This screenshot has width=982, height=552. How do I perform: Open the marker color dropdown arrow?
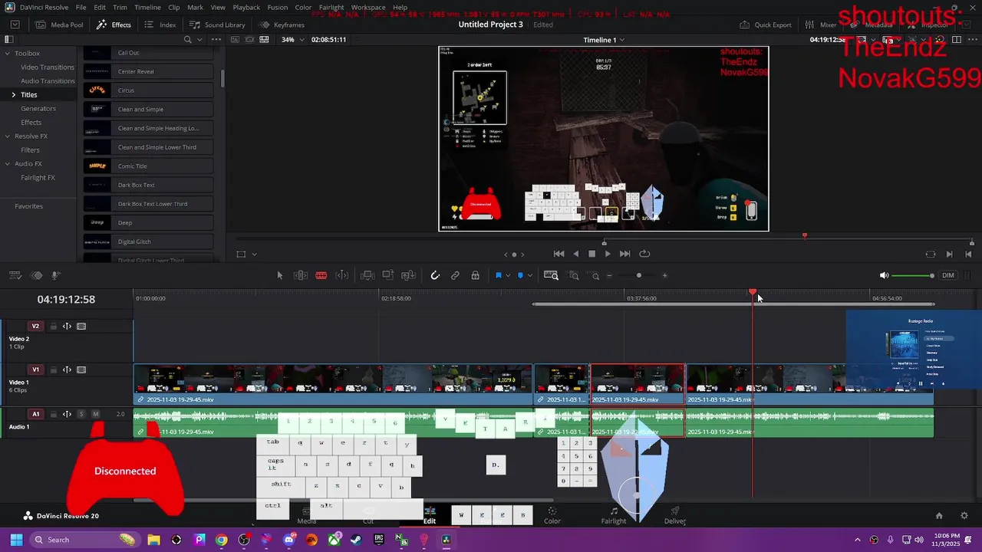[529, 276]
